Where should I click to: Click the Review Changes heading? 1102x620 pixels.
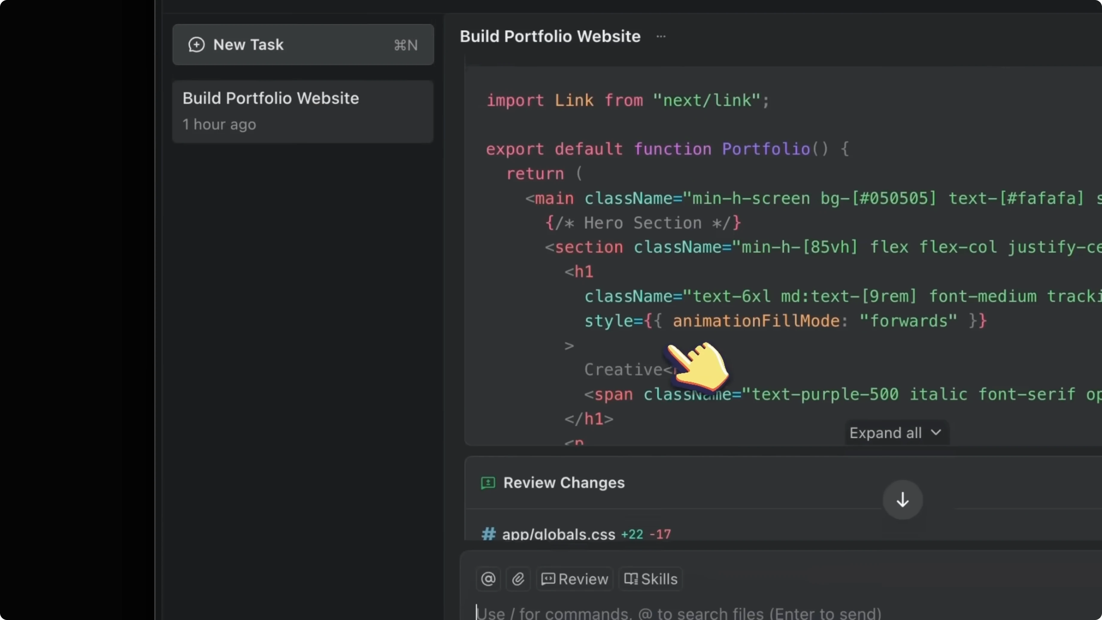[x=564, y=483]
